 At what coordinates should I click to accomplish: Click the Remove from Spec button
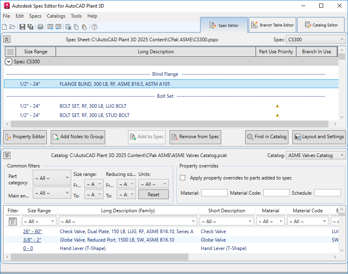[x=195, y=137]
